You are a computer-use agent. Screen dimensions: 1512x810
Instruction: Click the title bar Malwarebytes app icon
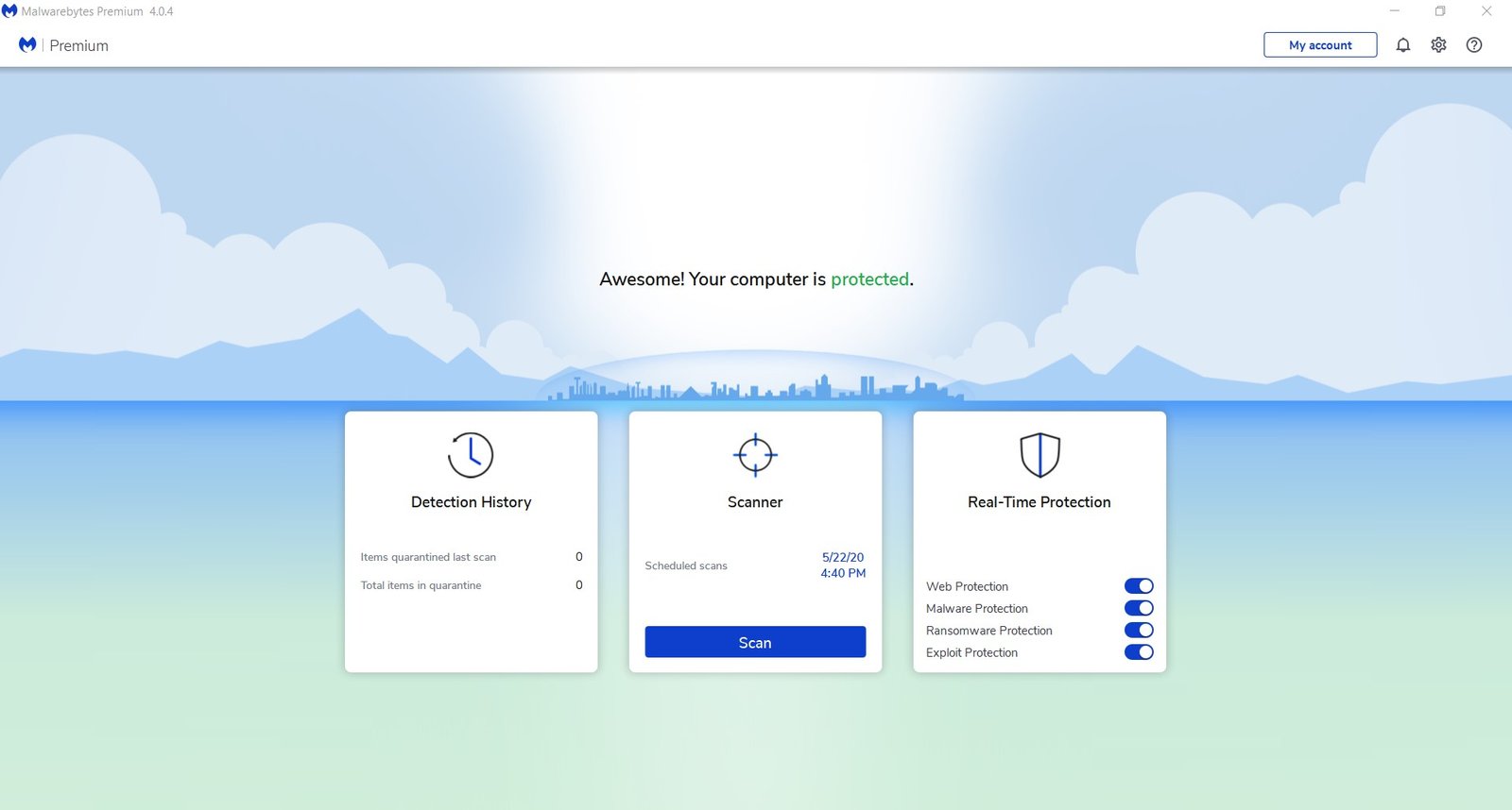[x=9, y=11]
